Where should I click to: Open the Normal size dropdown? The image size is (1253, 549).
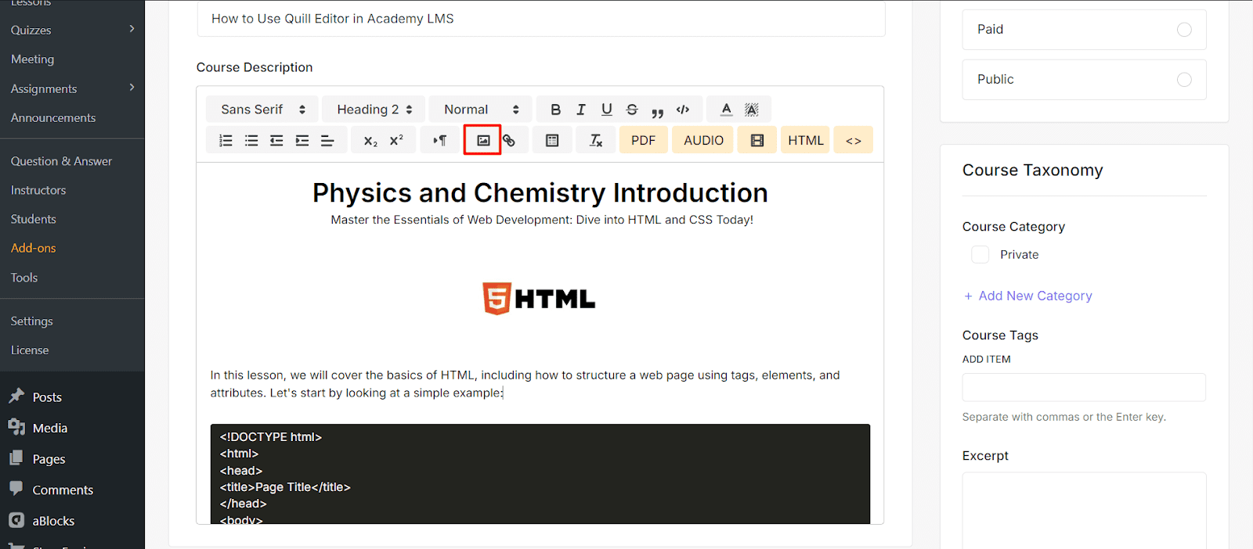(x=480, y=109)
